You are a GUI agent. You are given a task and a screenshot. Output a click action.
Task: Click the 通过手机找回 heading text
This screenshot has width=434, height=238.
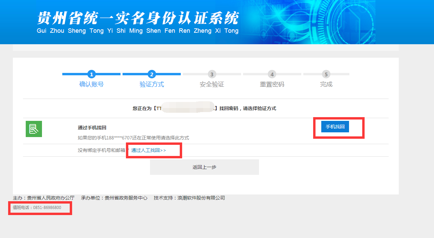(92, 128)
